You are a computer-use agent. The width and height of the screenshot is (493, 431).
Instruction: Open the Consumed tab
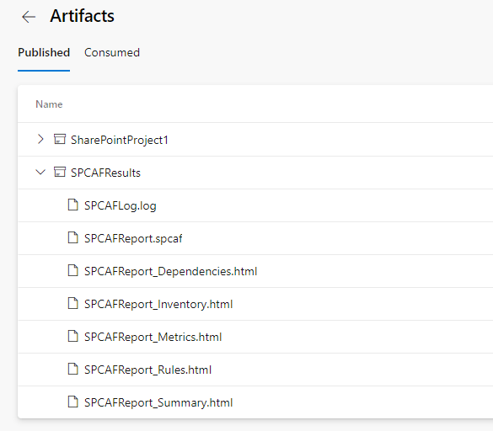[x=112, y=52]
